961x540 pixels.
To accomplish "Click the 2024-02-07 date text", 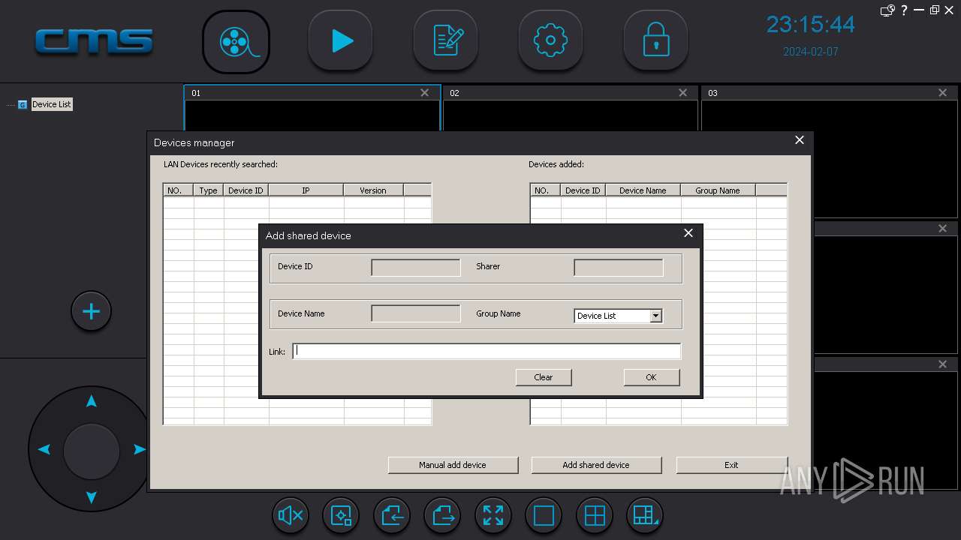I will tap(811, 52).
